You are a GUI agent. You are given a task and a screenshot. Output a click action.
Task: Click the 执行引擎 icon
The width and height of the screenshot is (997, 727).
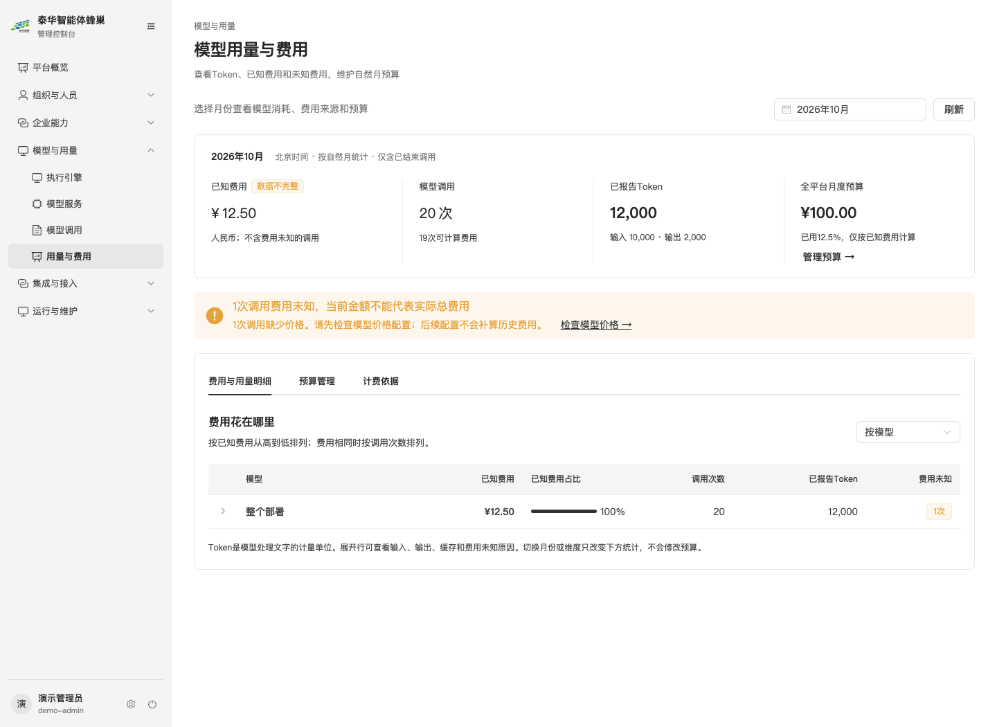[x=37, y=177]
